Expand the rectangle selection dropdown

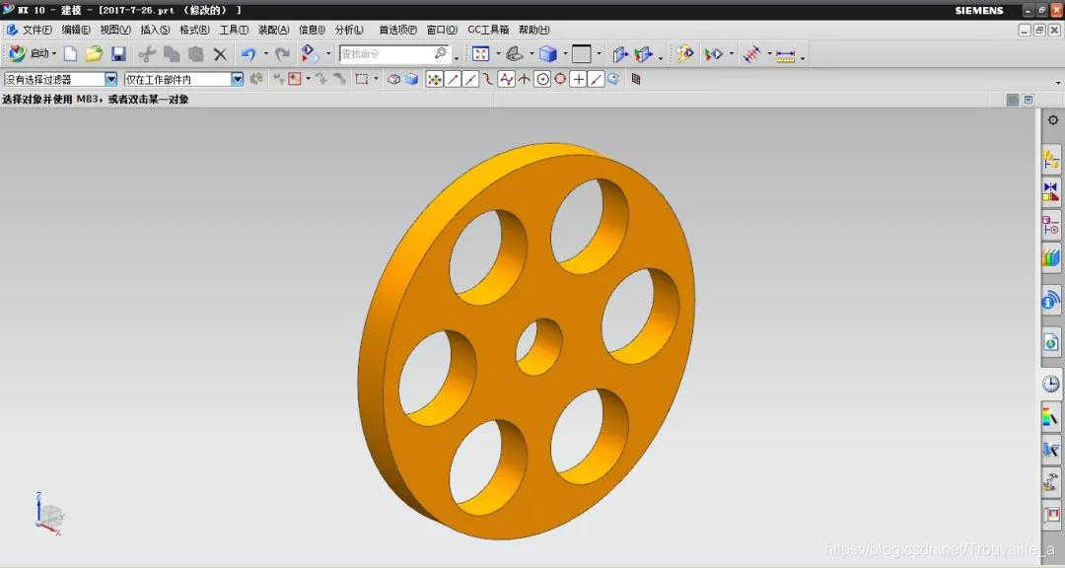[377, 80]
